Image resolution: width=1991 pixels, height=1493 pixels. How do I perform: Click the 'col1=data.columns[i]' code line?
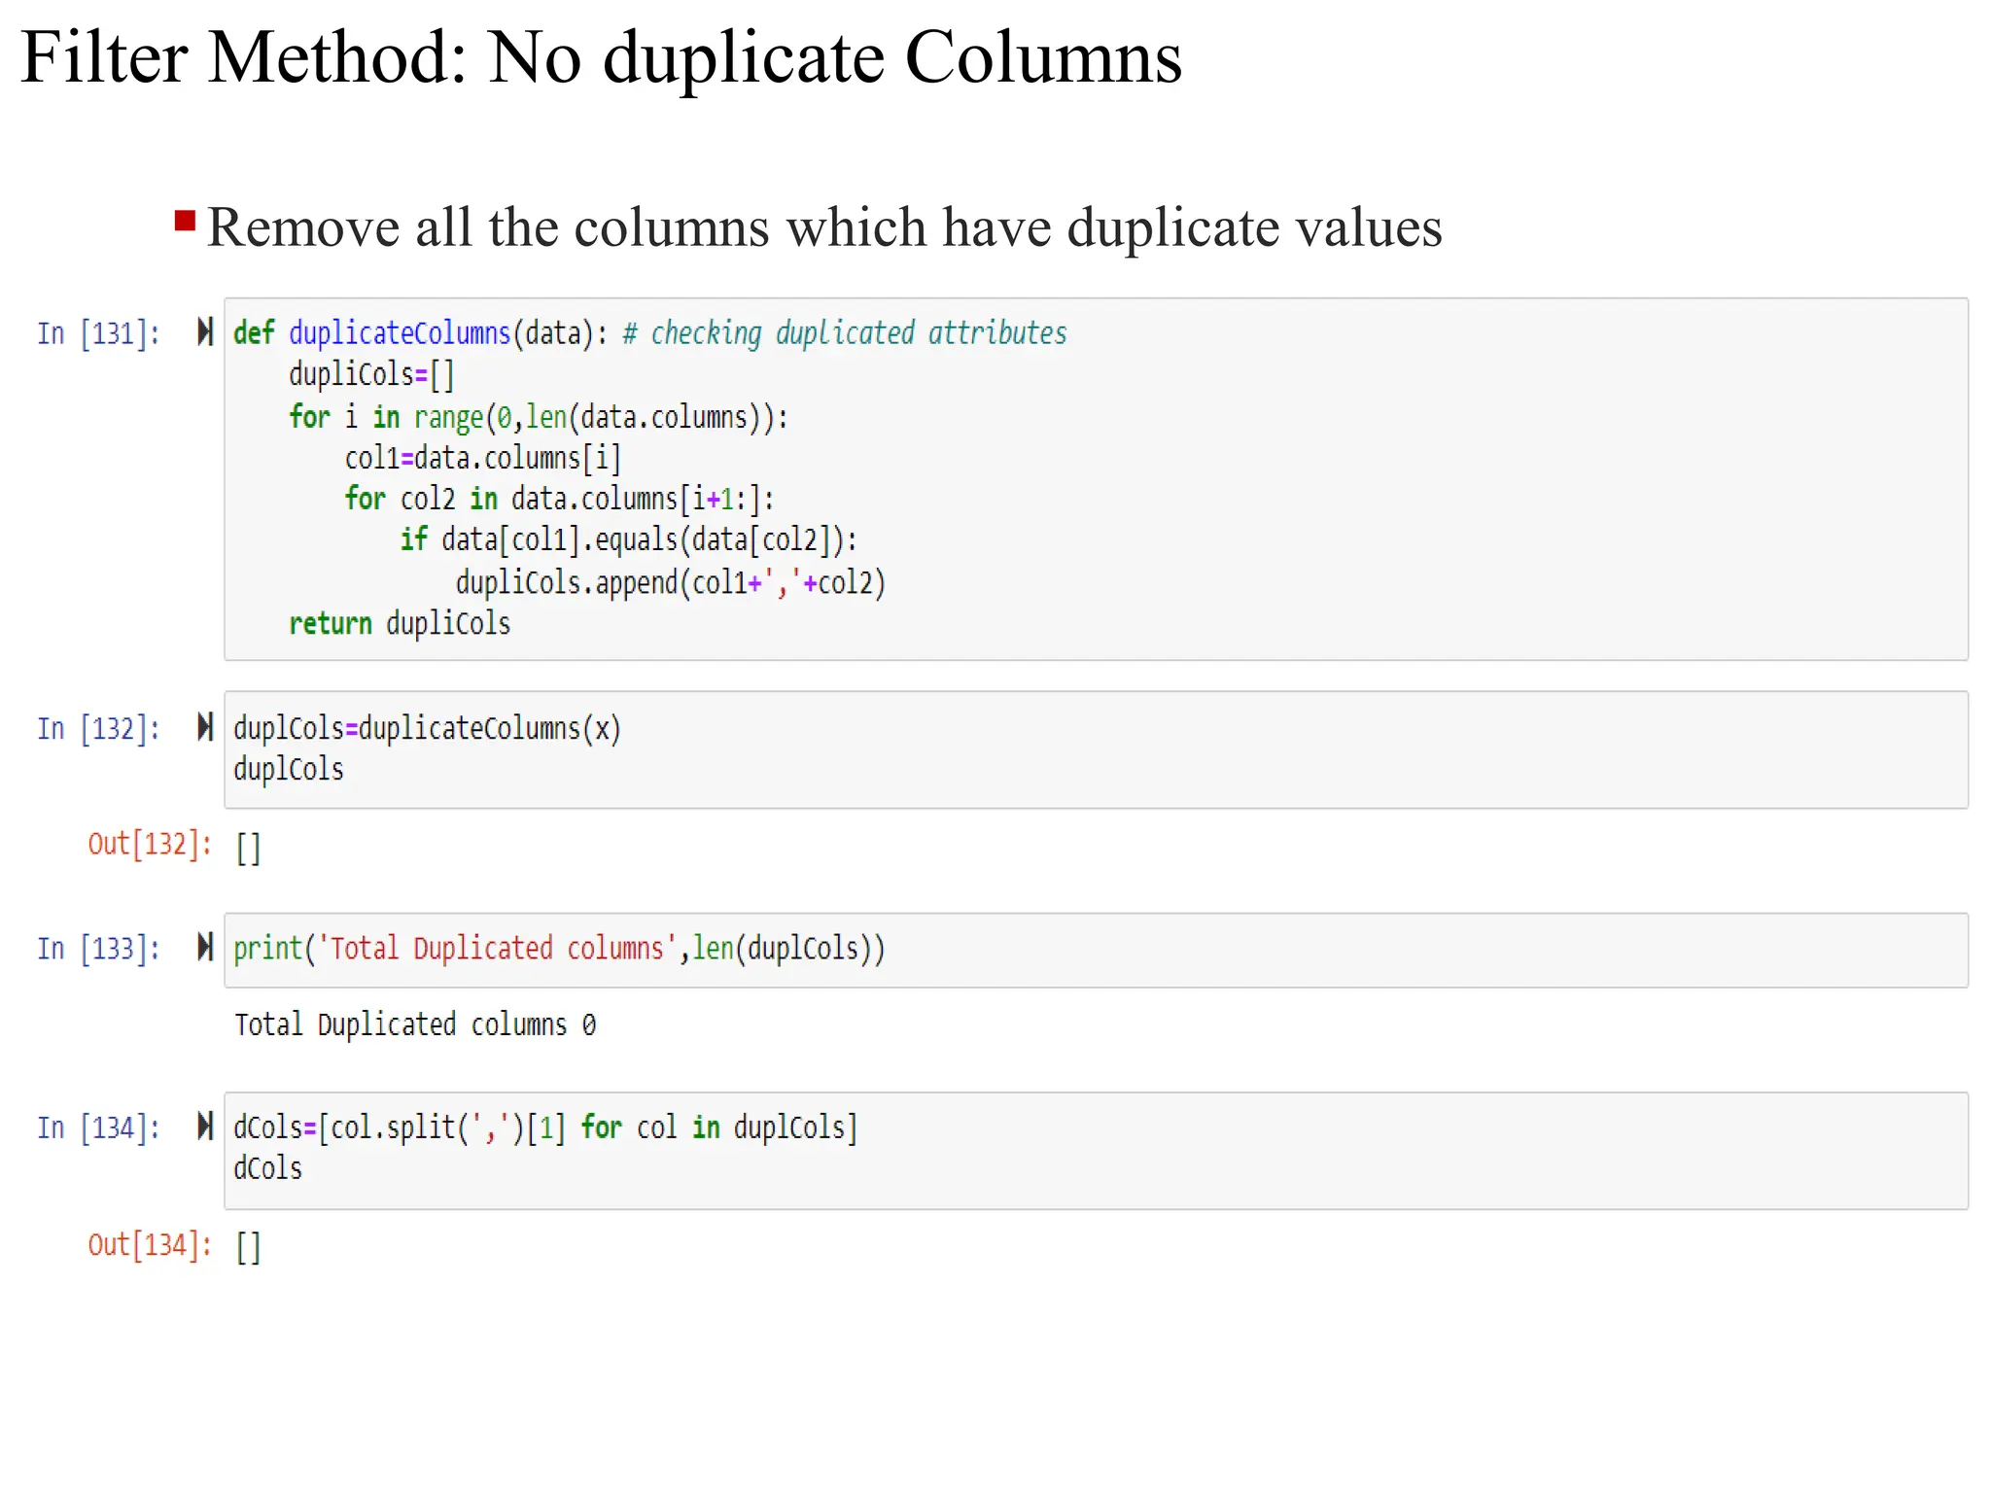(483, 458)
